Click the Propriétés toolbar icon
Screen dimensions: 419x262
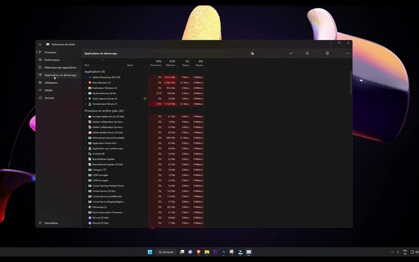tap(327, 53)
